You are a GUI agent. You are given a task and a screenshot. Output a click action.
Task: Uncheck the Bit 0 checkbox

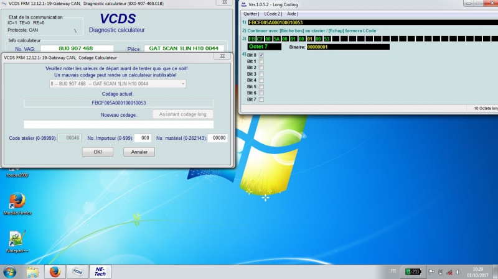(261, 55)
